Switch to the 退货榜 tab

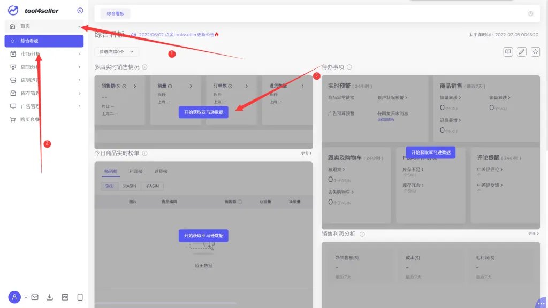(161, 172)
